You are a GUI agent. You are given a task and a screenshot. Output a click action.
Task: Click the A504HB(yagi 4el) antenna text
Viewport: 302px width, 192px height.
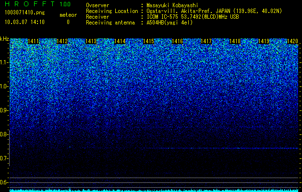tap(169, 23)
